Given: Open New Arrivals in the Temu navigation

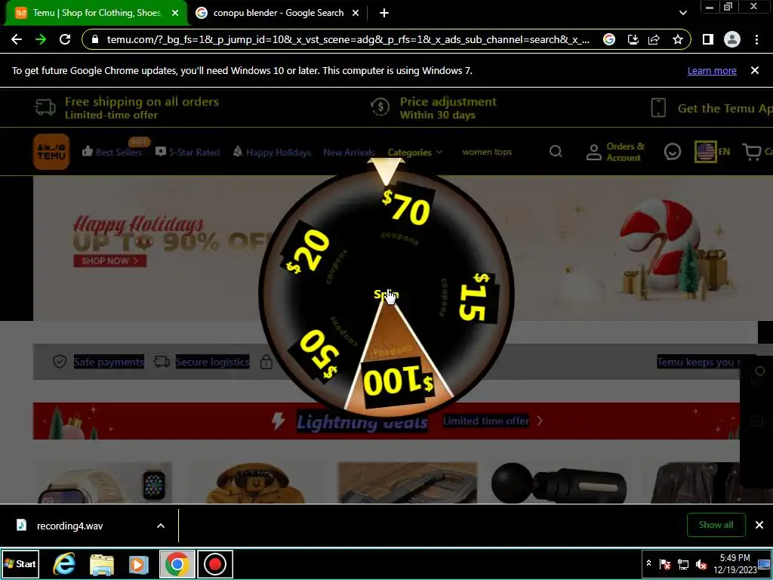Looking at the screenshot, I should [x=349, y=152].
